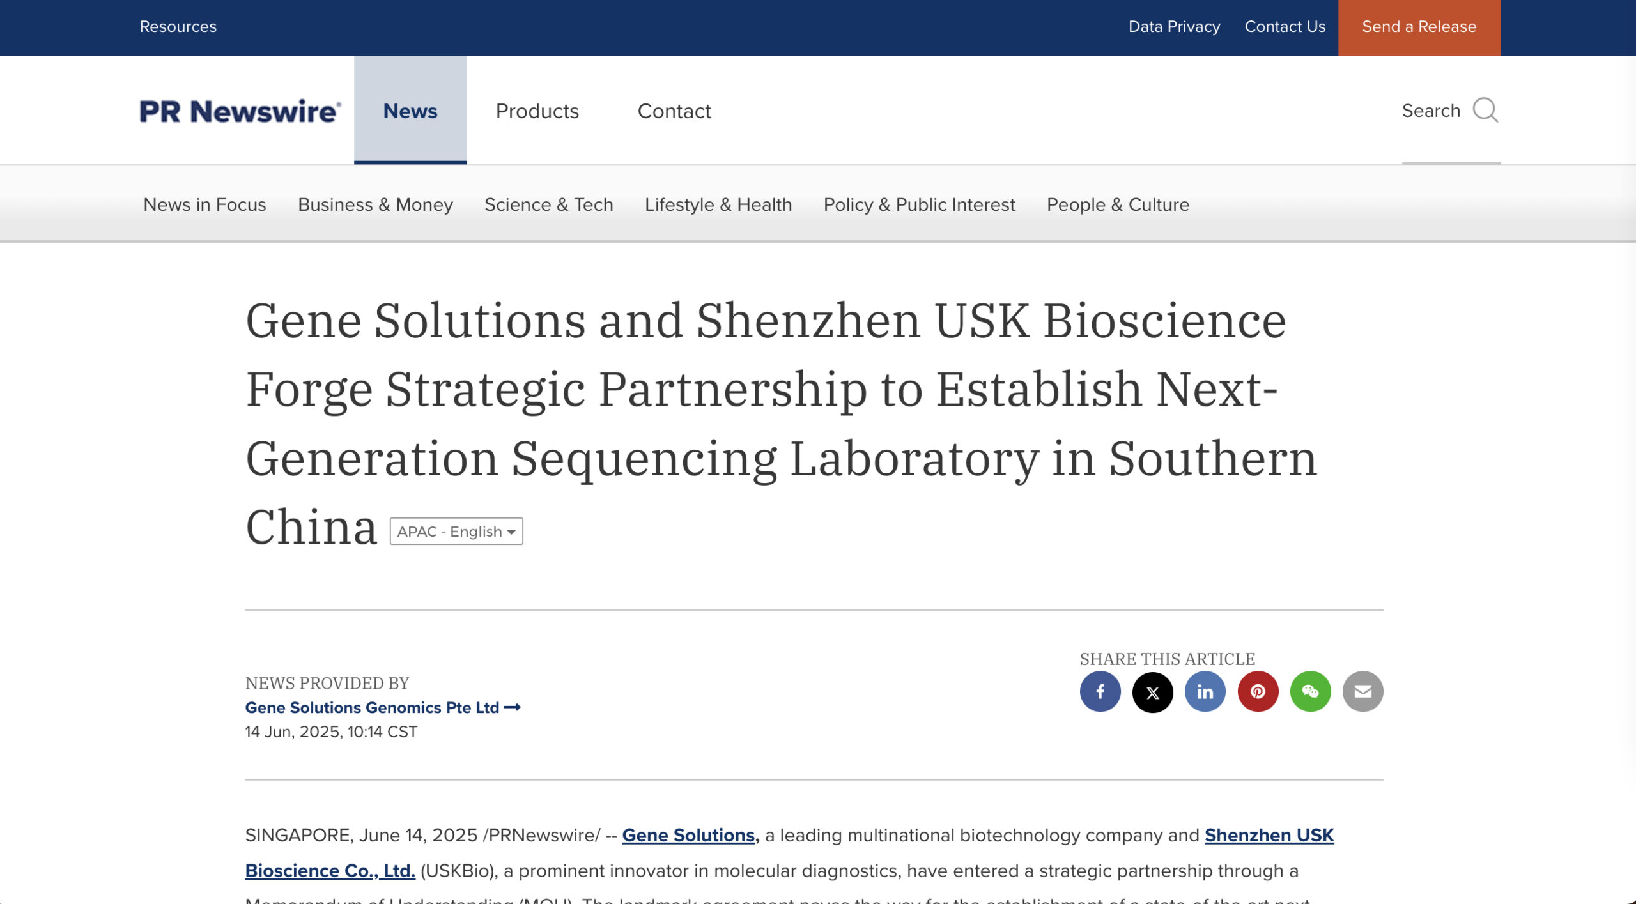Share the article on LinkedIn
The height and width of the screenshot is (904, 1636).
(x=1205, y=691)
